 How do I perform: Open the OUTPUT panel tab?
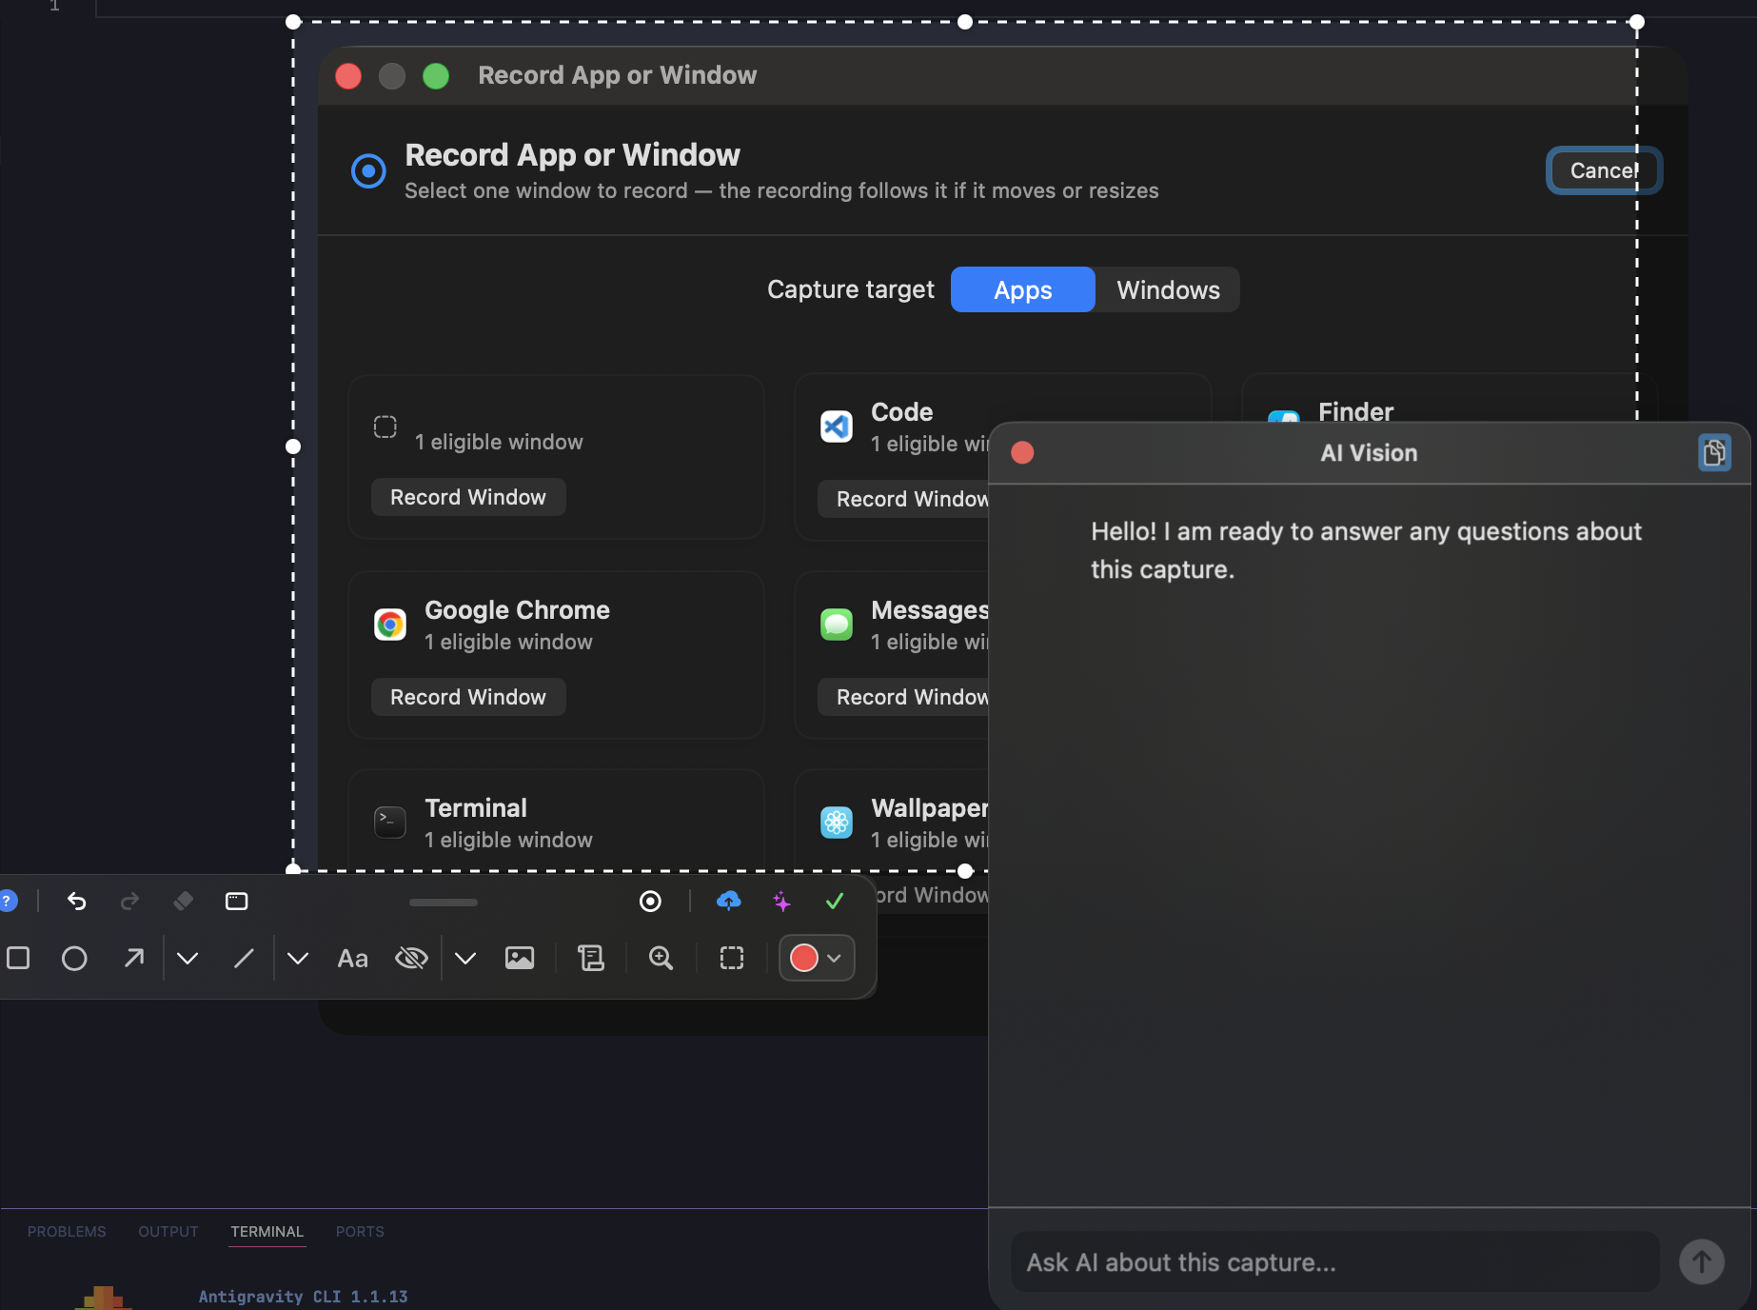pyautogui.click(x=168, y=1231)
